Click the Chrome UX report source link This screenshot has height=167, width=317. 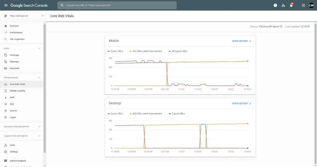pos(269,26)
